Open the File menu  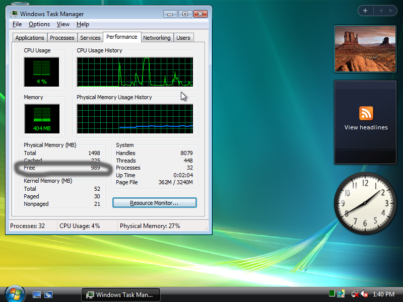pos(17,24)
